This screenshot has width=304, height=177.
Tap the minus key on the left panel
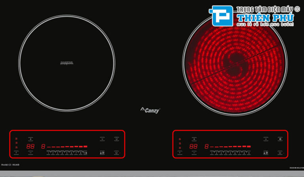pos(30,153)
